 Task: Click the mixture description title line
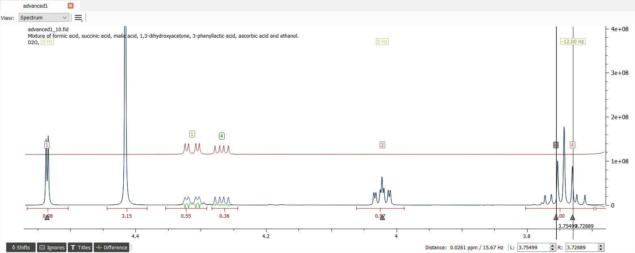coord(163,36)
